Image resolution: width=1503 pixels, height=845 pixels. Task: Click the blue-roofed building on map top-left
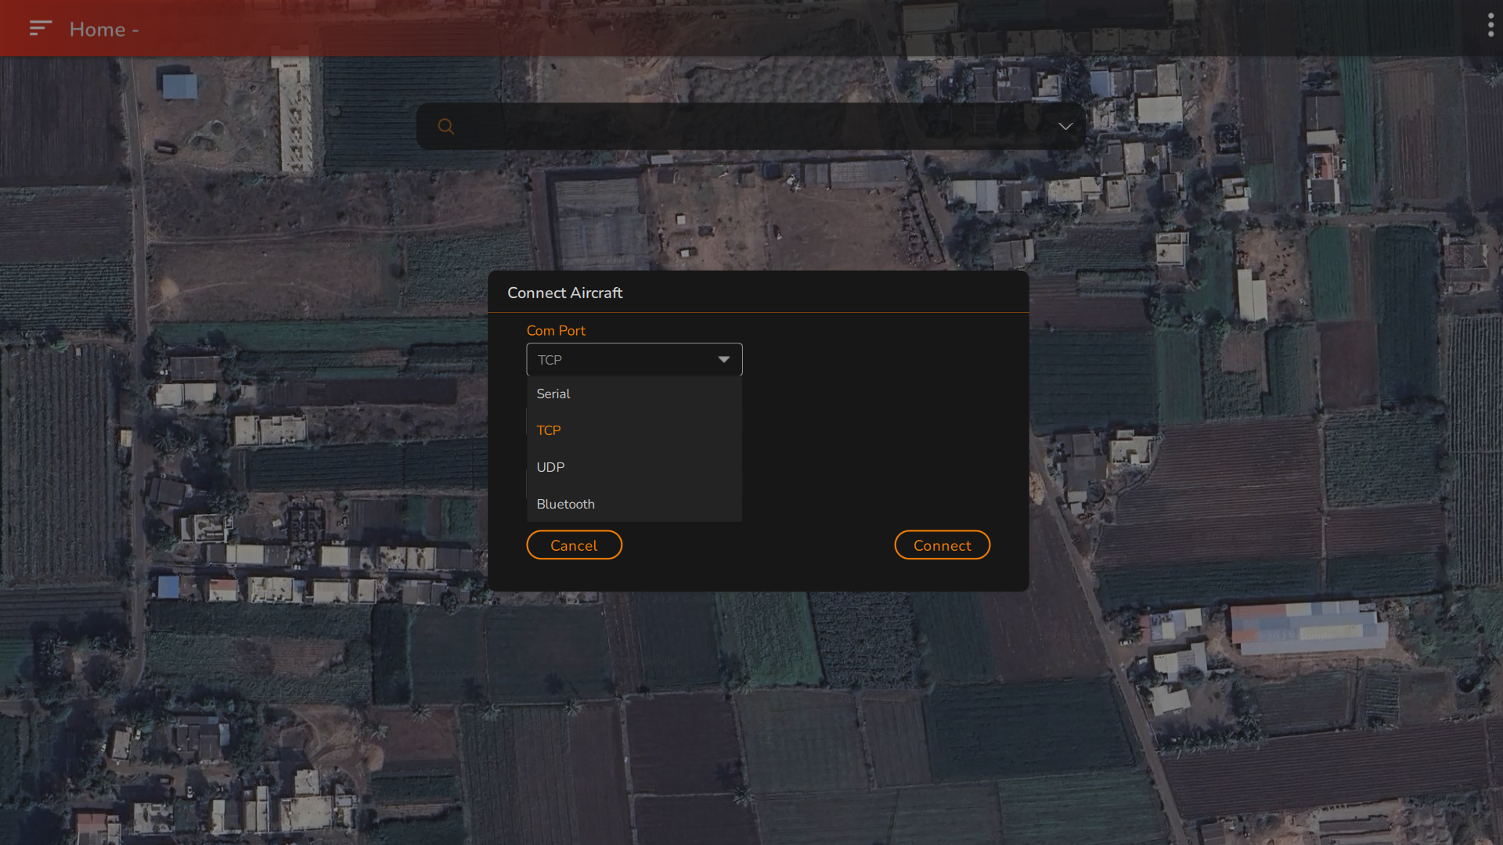[x=179, y=86]
